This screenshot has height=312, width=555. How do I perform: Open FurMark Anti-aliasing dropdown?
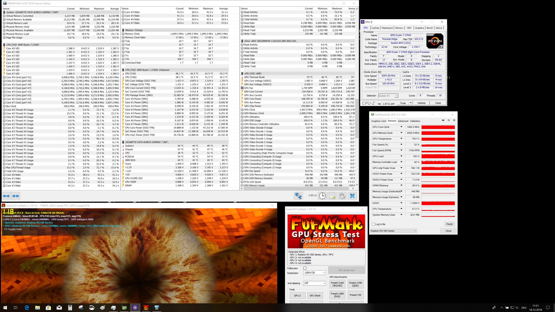[314, 283]
